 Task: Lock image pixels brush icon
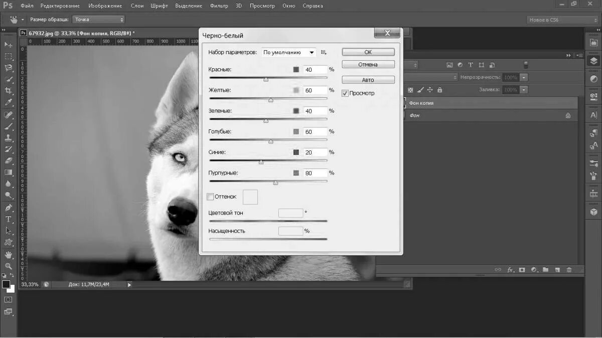point(420,90)
